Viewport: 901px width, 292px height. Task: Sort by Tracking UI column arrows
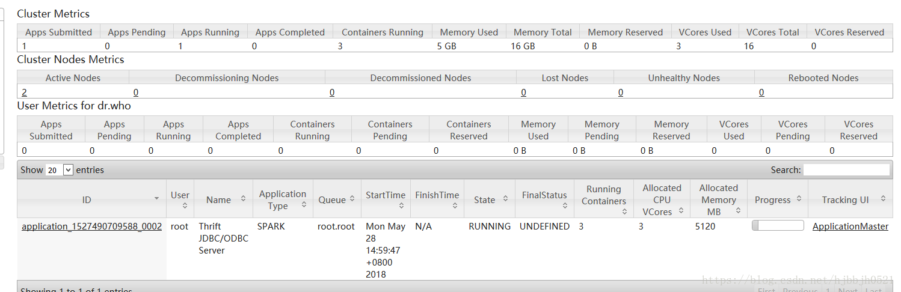pyautogui.click(x=883, y=199)
